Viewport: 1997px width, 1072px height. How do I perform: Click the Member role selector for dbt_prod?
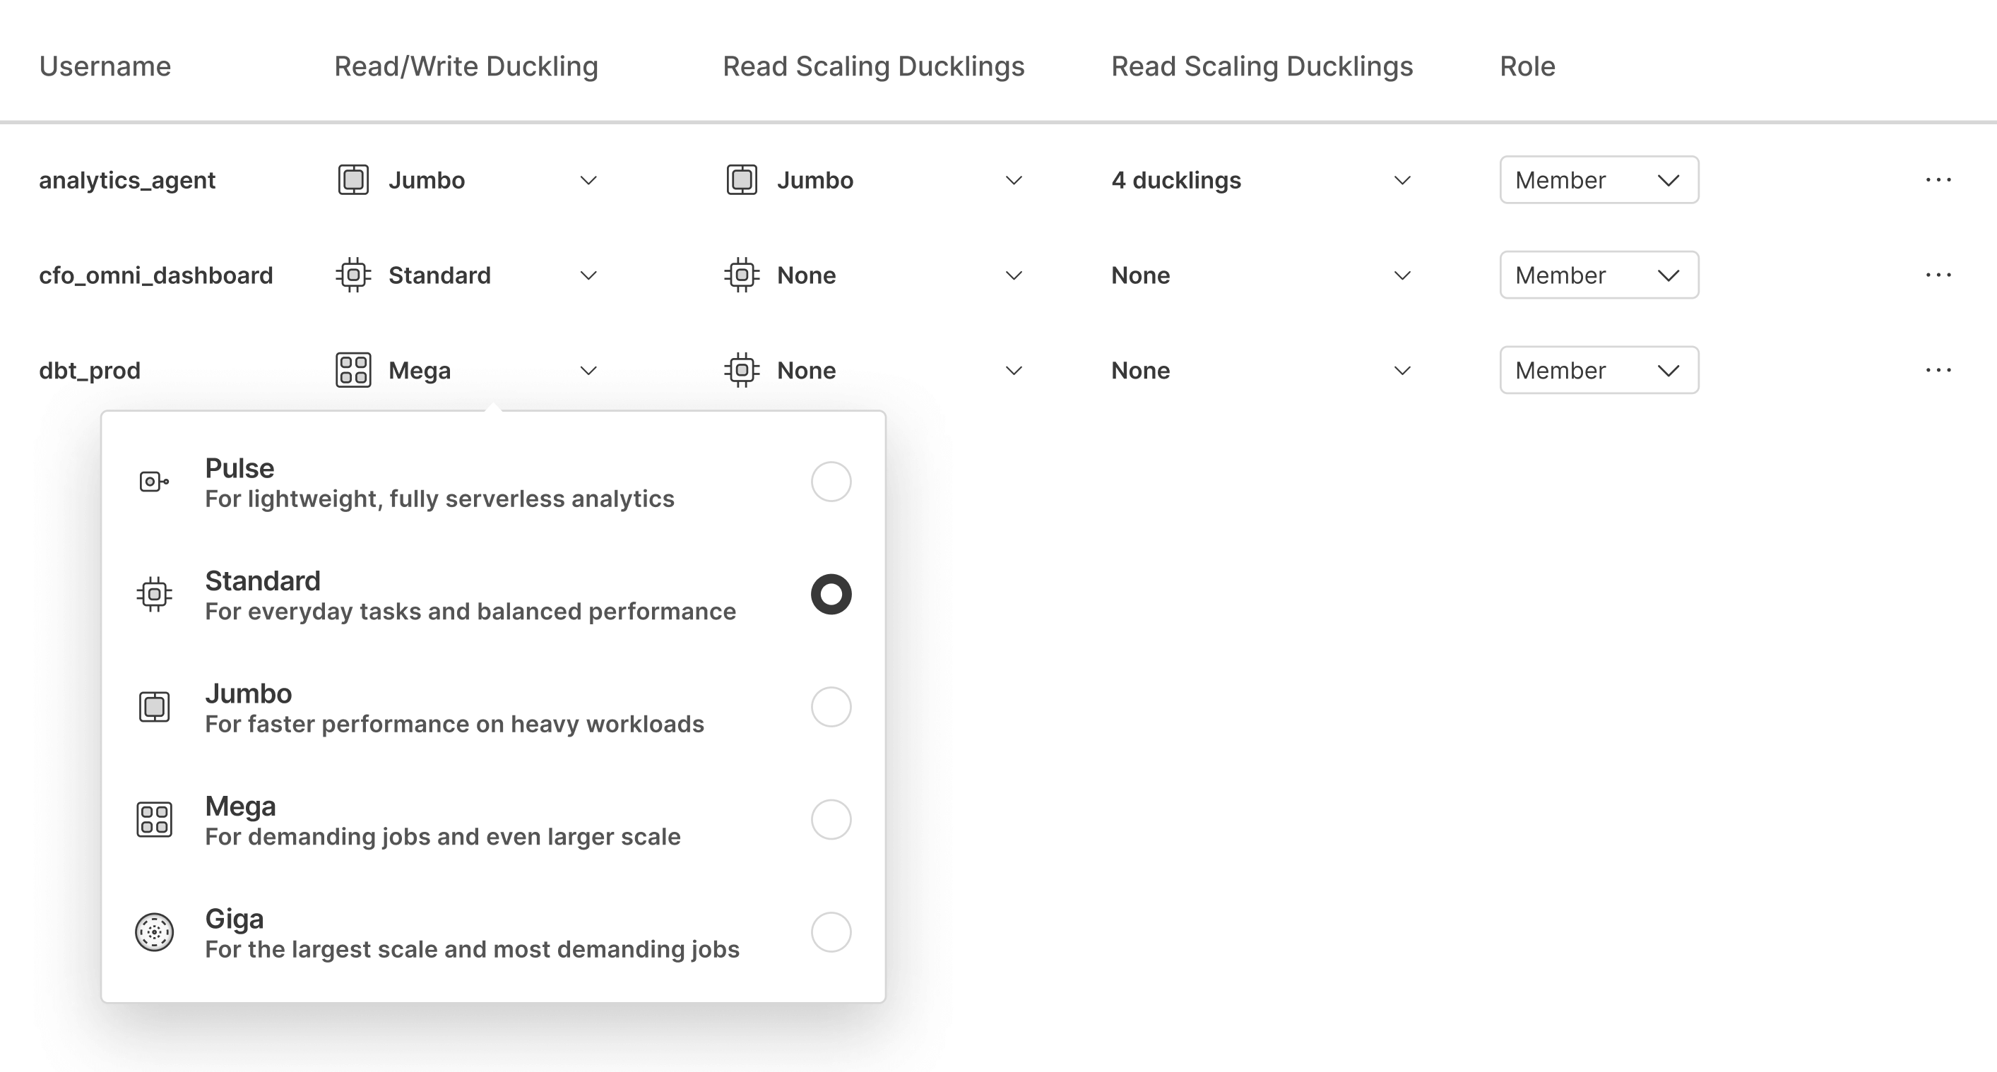1599,370
